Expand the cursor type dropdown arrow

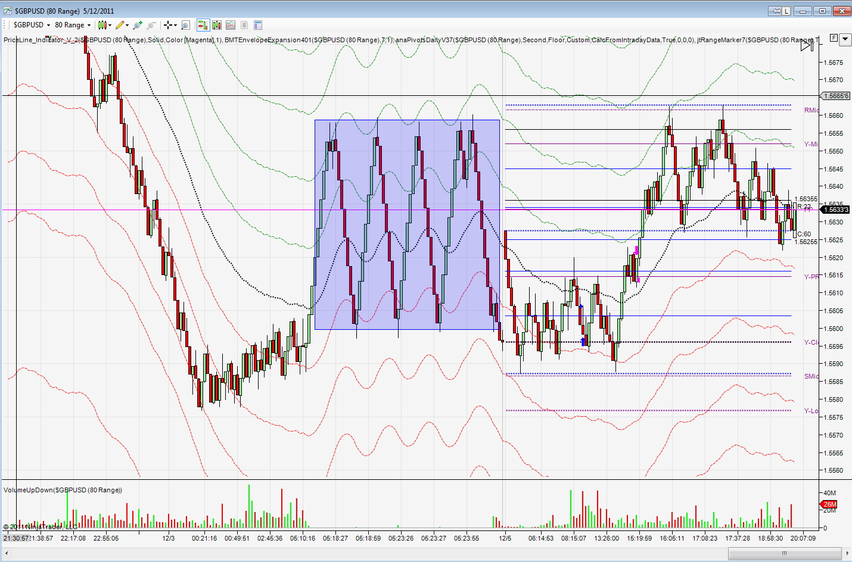[175, 25]
